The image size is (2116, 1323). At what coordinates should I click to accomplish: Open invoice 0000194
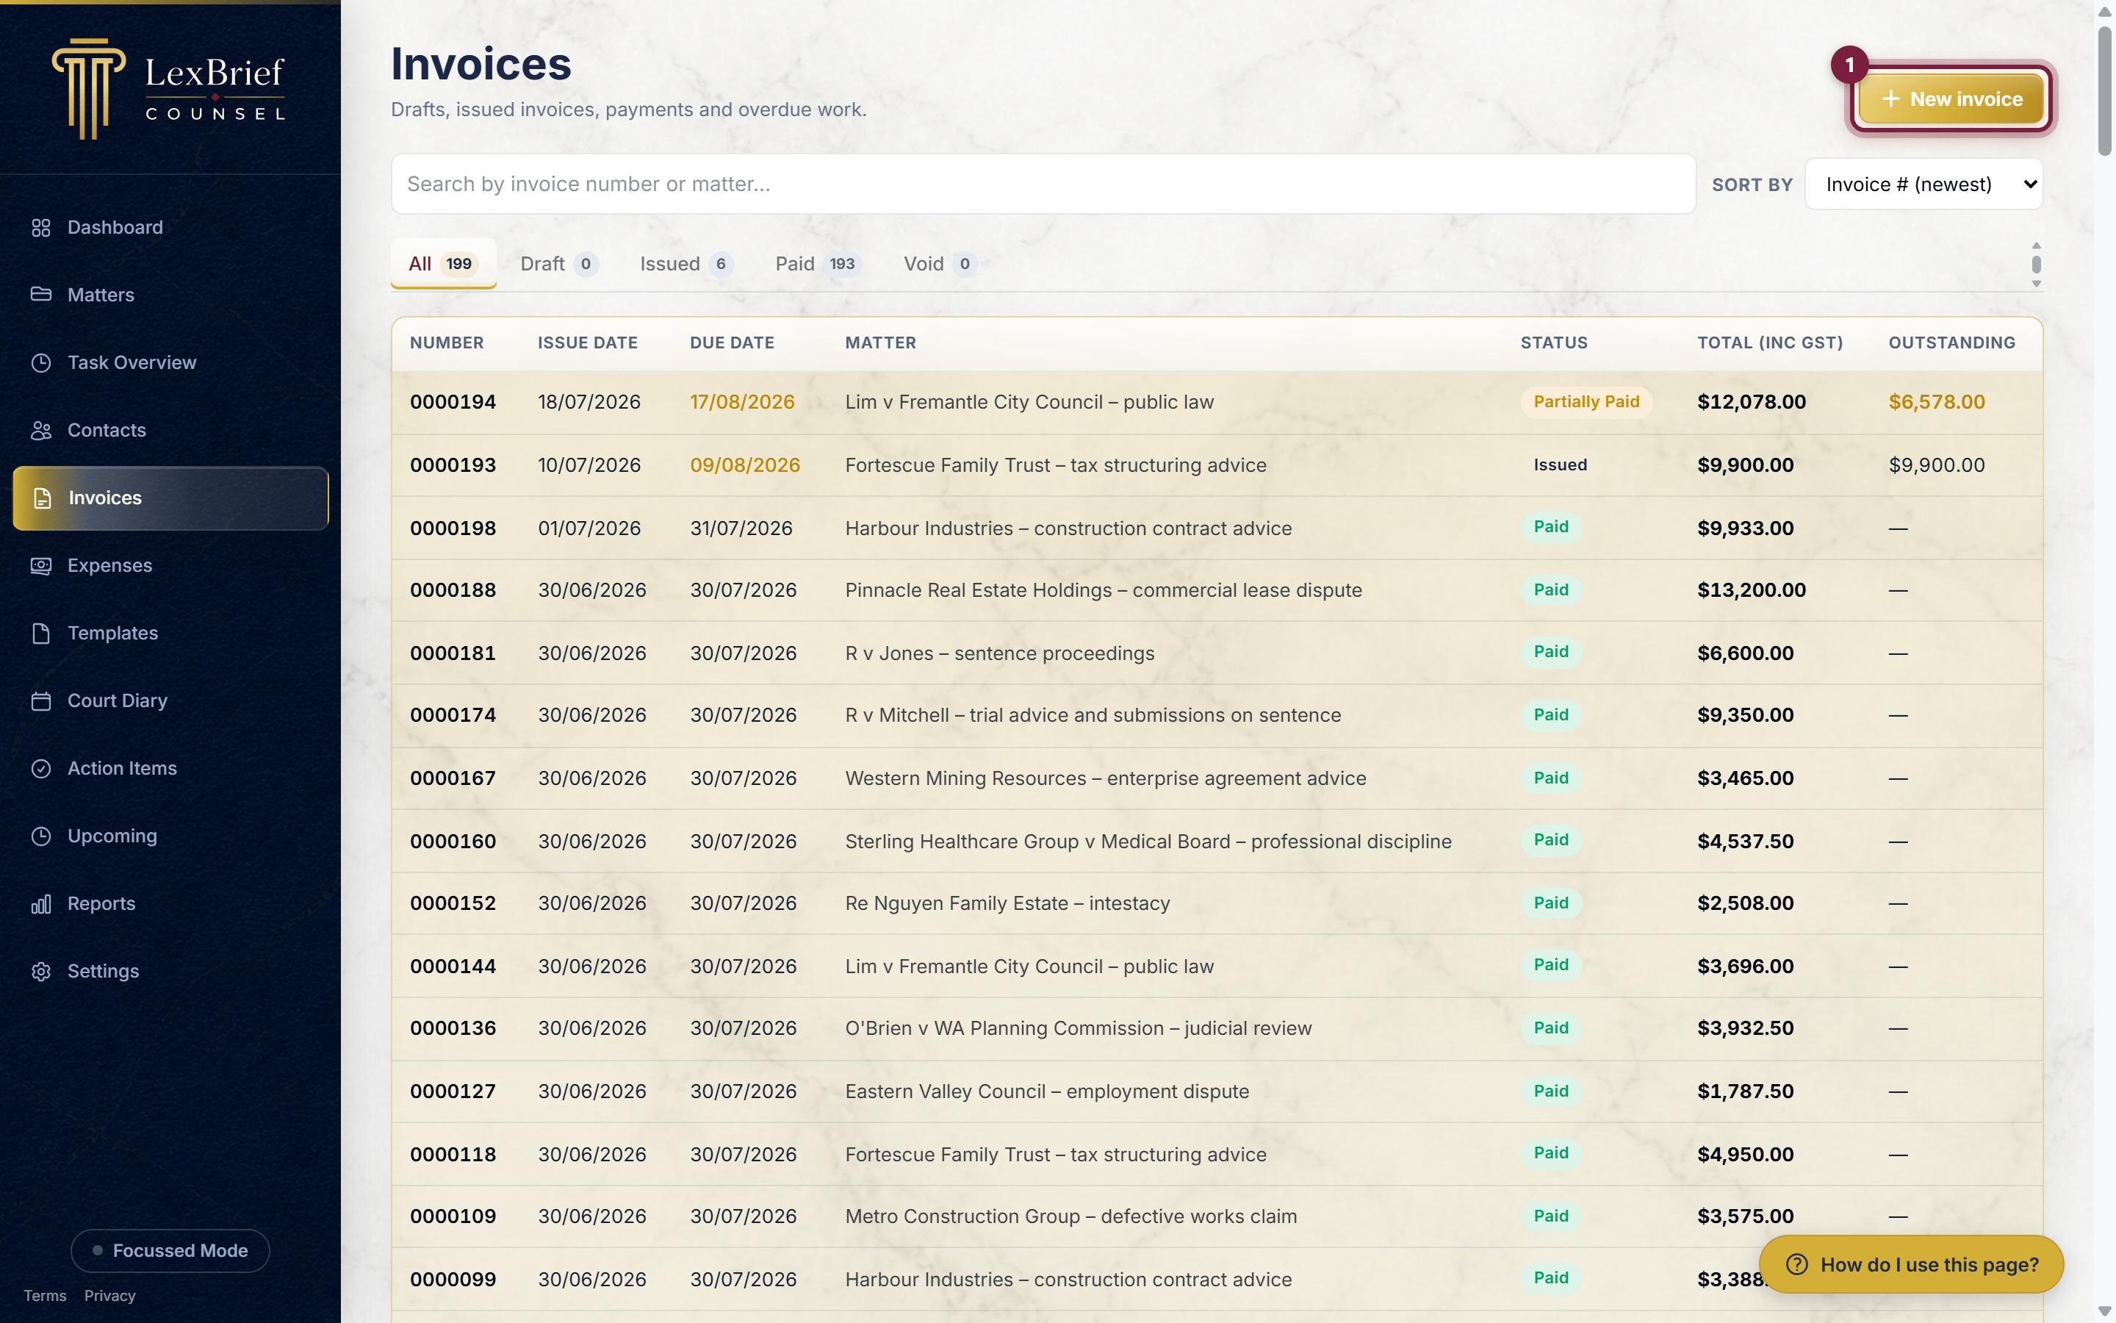point(1217,403)
